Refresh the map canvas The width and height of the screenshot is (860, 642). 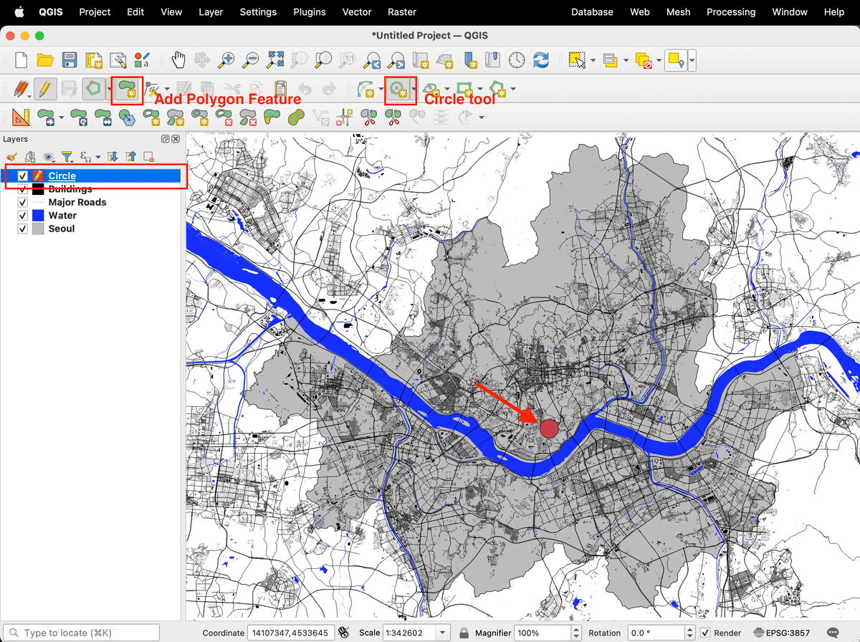pyautogui.click(x=541, y=60)
